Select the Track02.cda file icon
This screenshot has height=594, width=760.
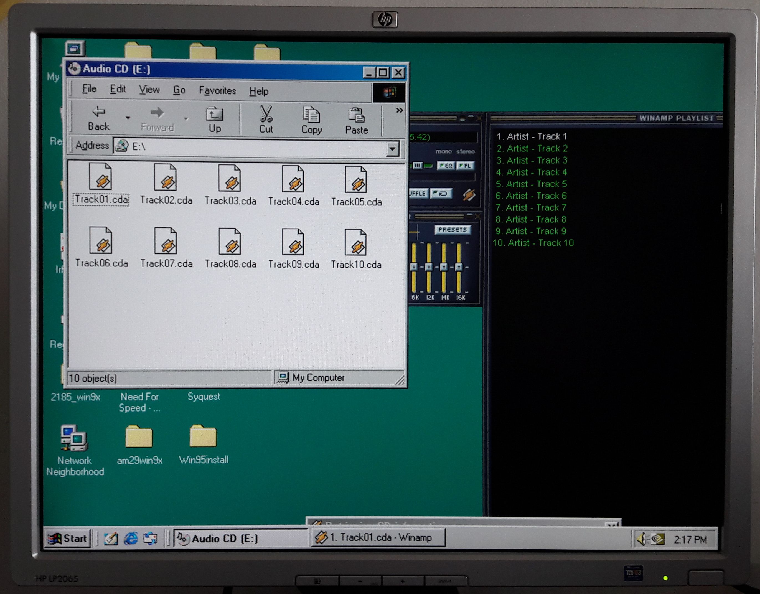165,177
